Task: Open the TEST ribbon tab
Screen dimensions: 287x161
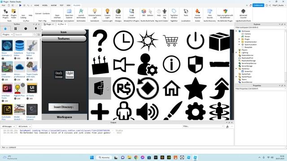Action: [x=61, y=5]
